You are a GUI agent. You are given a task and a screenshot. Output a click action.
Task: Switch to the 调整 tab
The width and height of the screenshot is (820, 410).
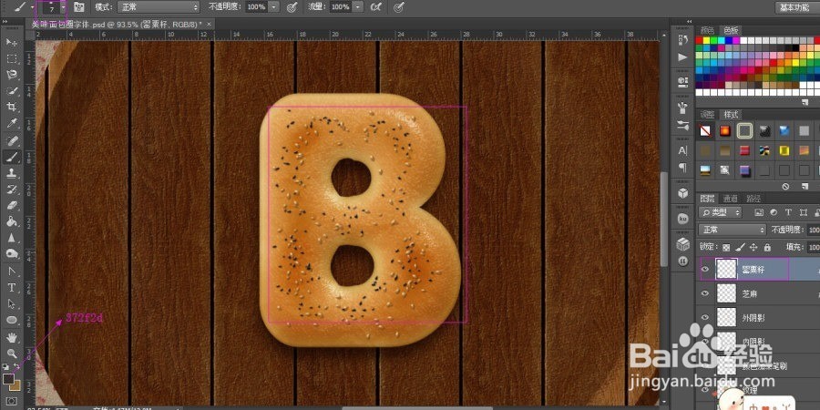(x=707, y=115)
